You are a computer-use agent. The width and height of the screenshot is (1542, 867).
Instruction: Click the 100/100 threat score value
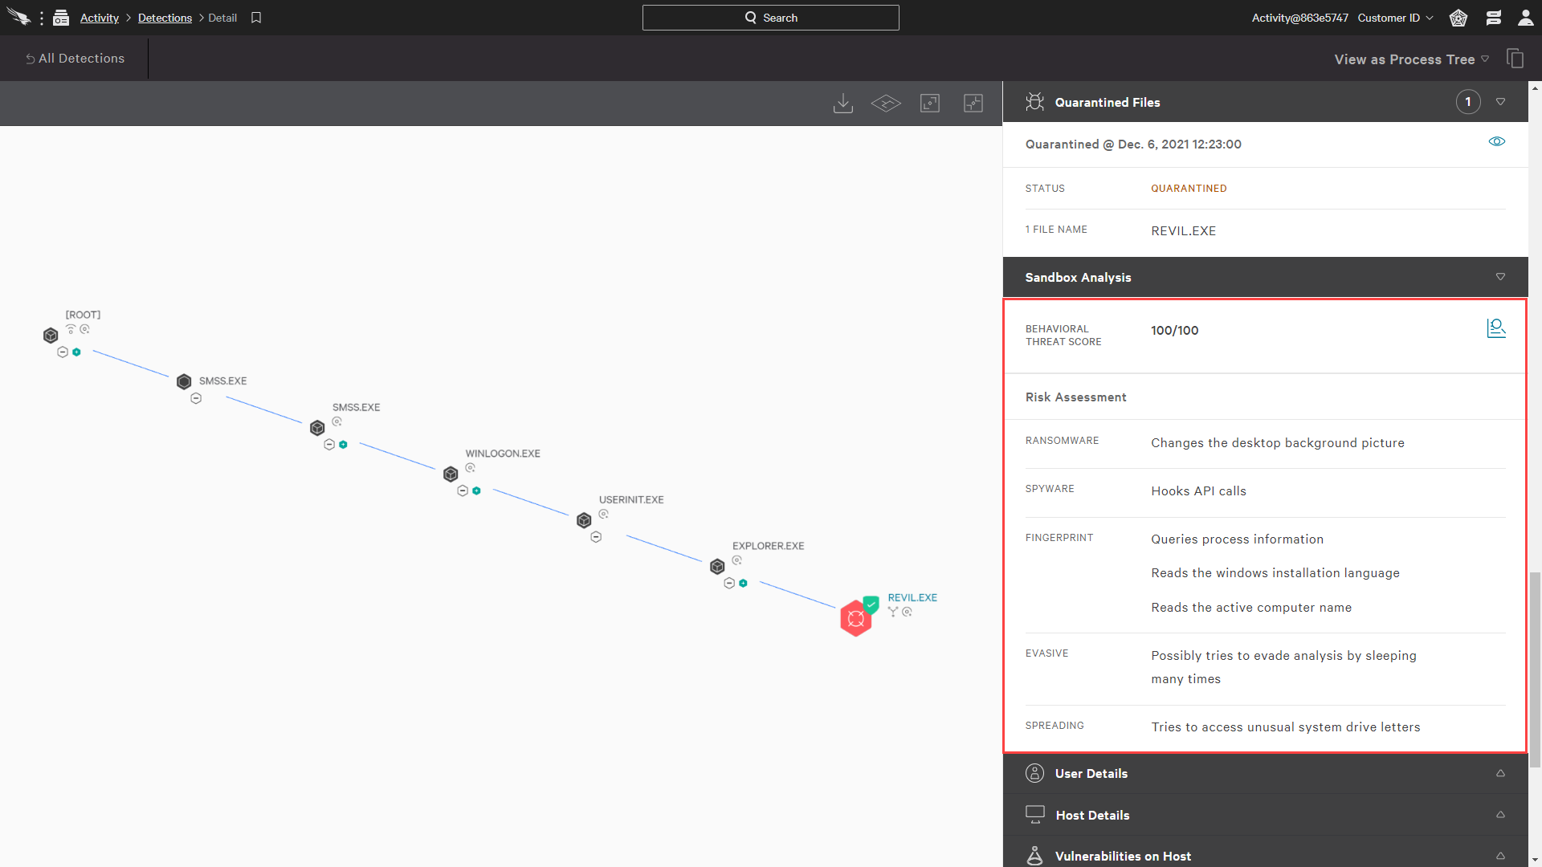[1174, 330]
